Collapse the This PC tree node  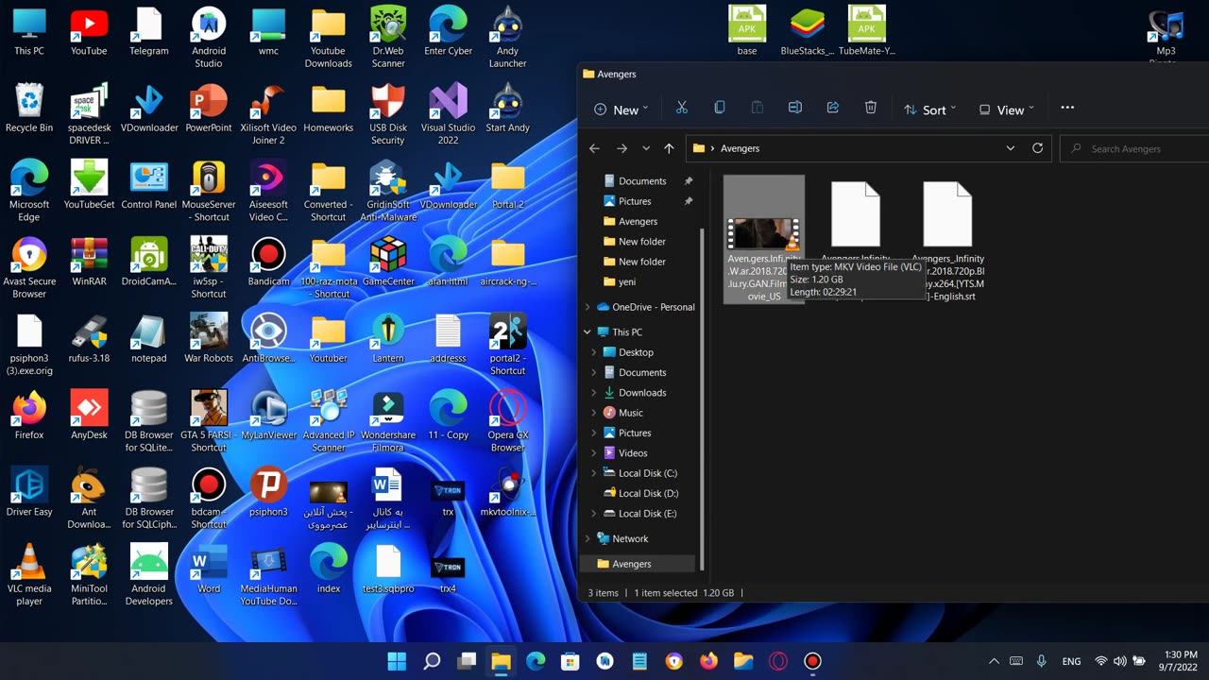587,332
